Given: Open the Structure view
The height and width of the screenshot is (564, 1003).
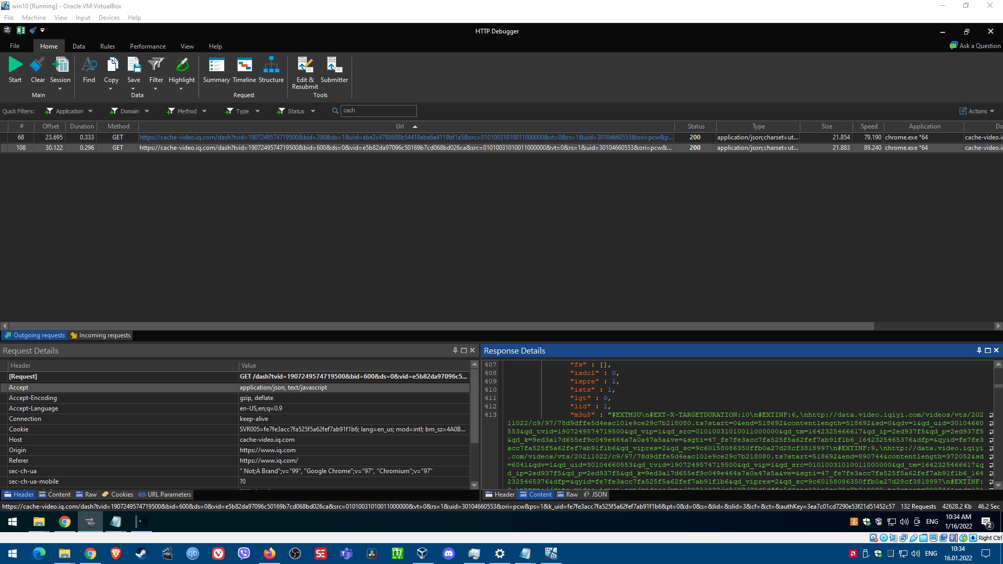Looking at the screenshot, I should [271, 65].
